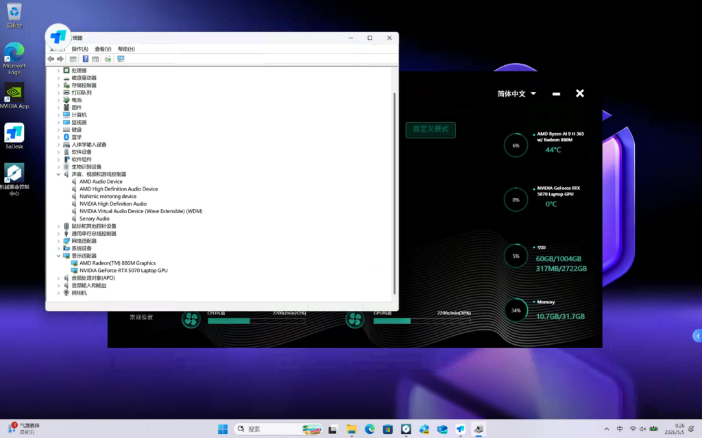Click the ToDesk icon in the taskbar

pos(460,429)
